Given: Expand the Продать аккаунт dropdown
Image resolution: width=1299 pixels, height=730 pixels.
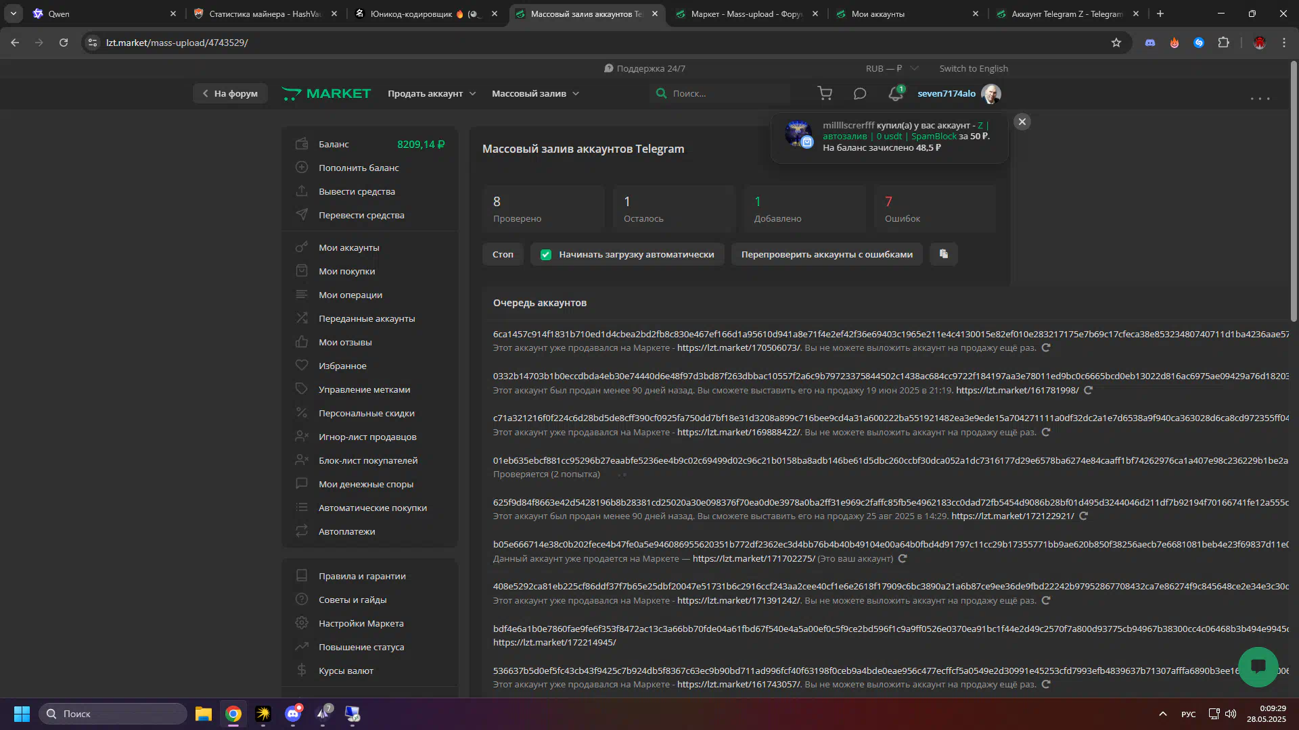Looking at the screenshot, I should click(x=432, y=93).
